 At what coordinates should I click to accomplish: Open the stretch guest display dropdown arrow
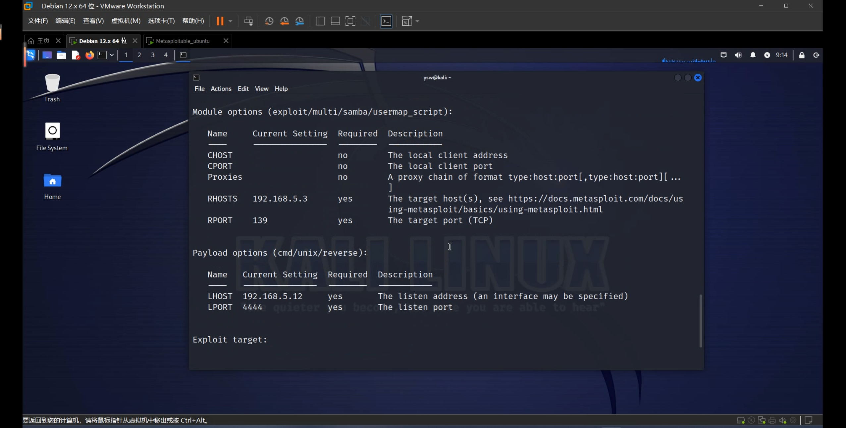417,21
